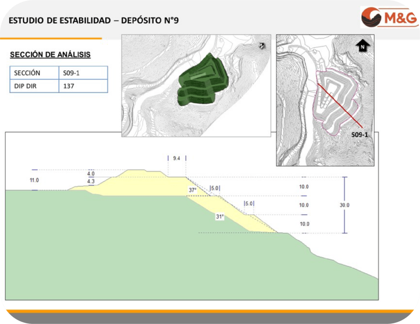Click the lower '5.0' berm width label
The height and width of the screenshot is (324, 420).
(x=249, y=203)
